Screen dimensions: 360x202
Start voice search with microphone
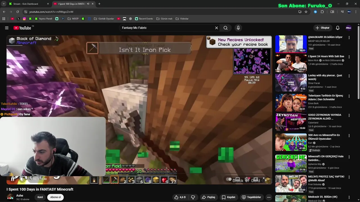point(238,28)
